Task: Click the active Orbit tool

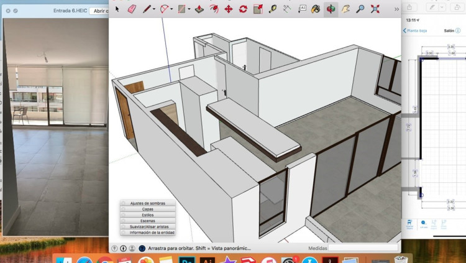Action: 331,9
